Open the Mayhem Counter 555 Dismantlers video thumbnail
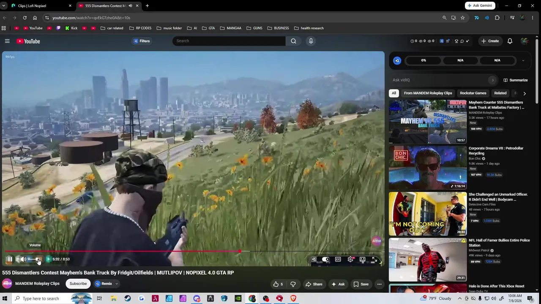This screenshot has height=304, width=541. coord(428,122)
